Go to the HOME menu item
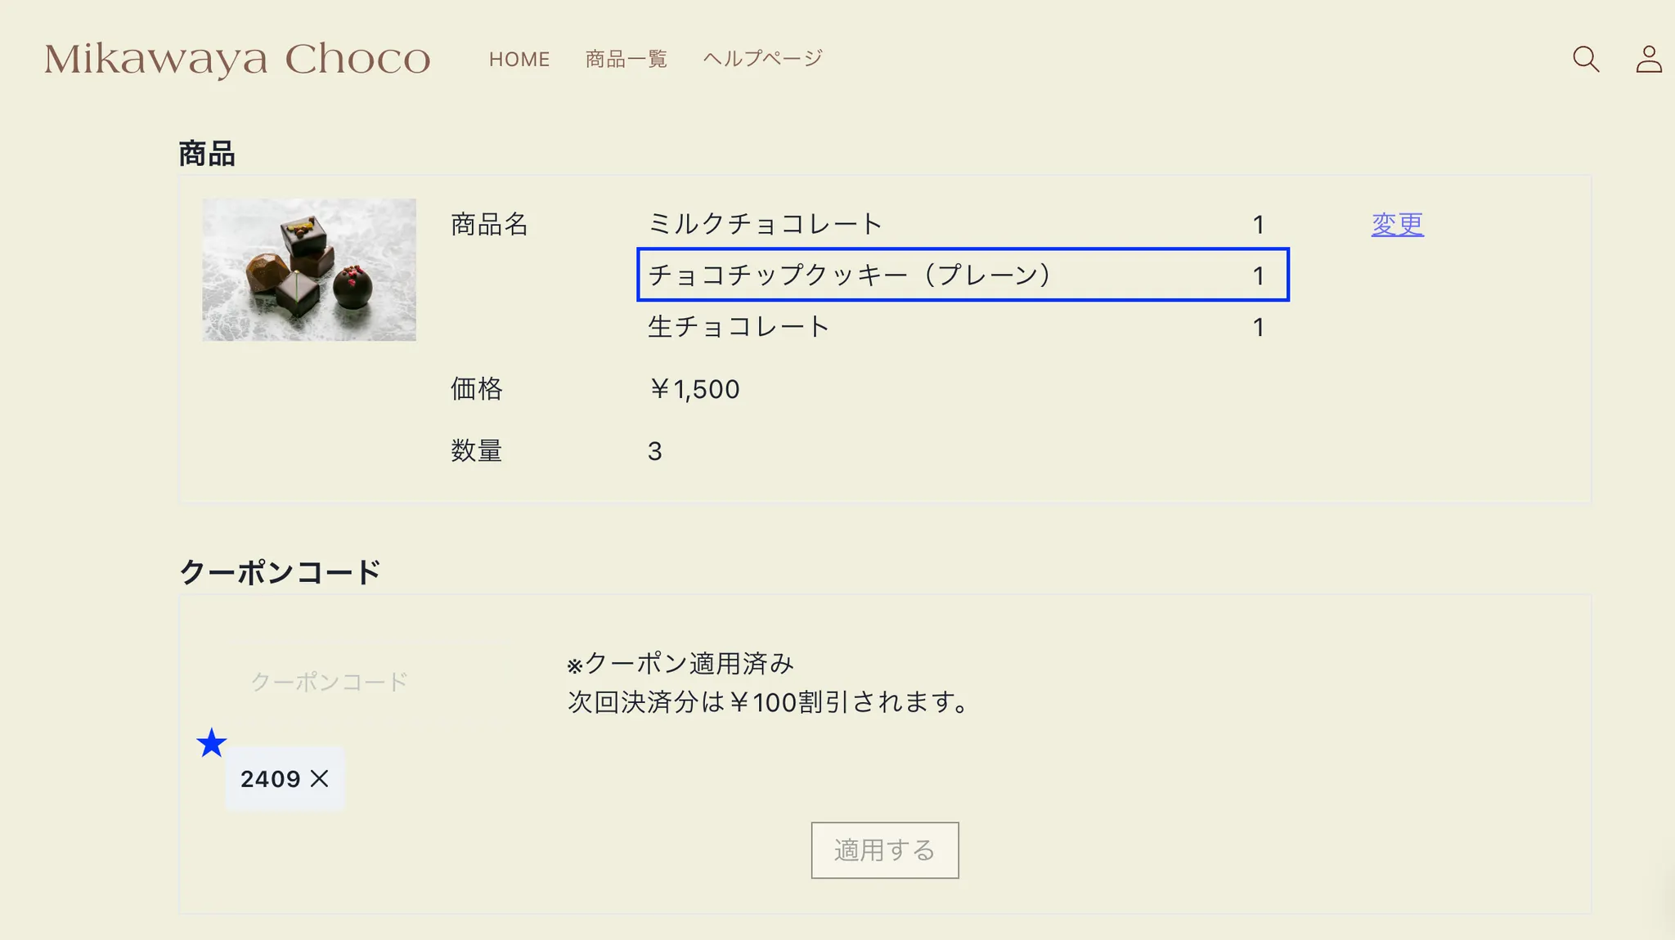Screen dimensions: 1675x940 pyautogui.click(x=519, y=59)
